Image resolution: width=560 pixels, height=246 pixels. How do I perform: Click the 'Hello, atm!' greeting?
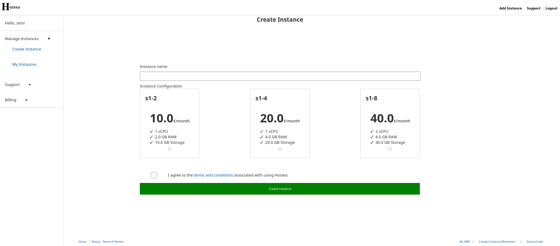tap(15, 23)
